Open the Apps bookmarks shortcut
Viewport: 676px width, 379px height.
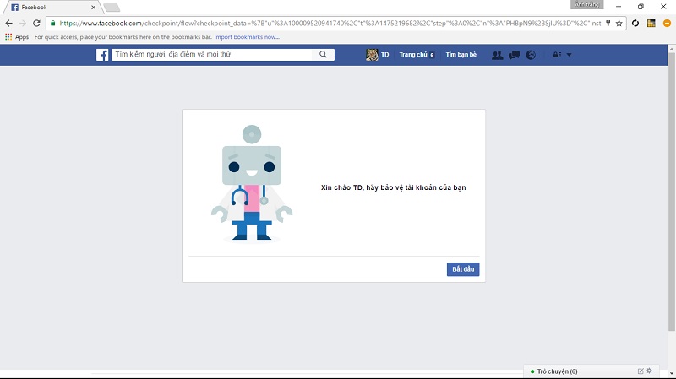[x=17, y=37]
